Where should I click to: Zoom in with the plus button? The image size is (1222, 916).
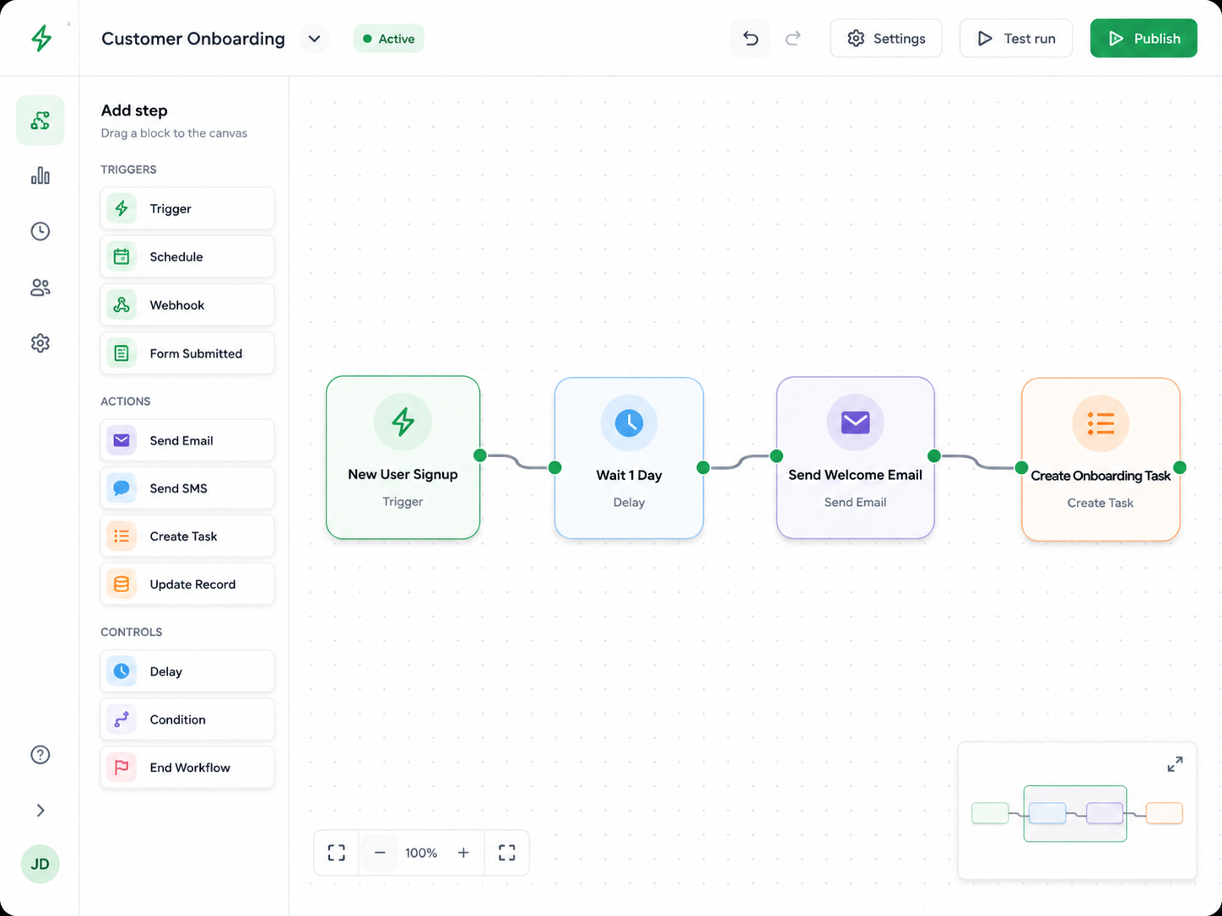pyautogui.click(x=463, y=853)
